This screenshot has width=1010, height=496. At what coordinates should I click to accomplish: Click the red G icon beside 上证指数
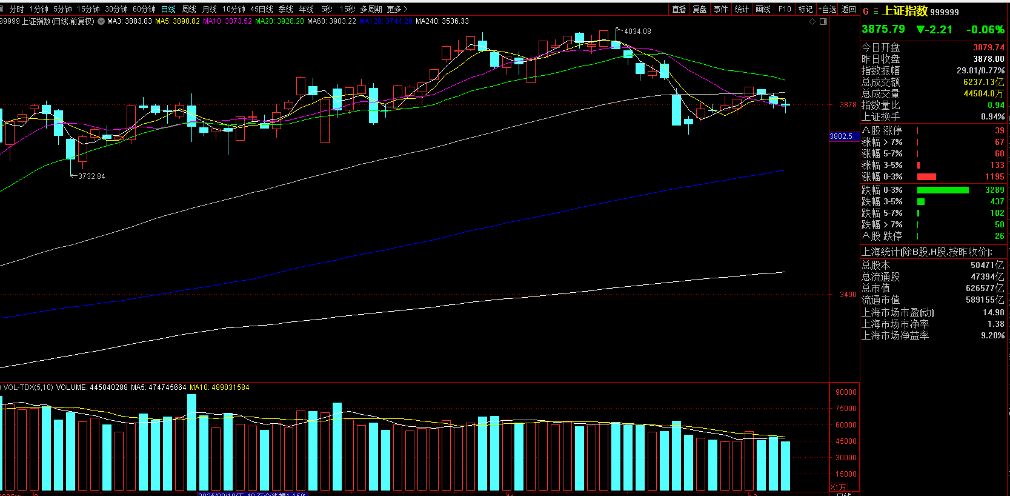pos(866,12)
